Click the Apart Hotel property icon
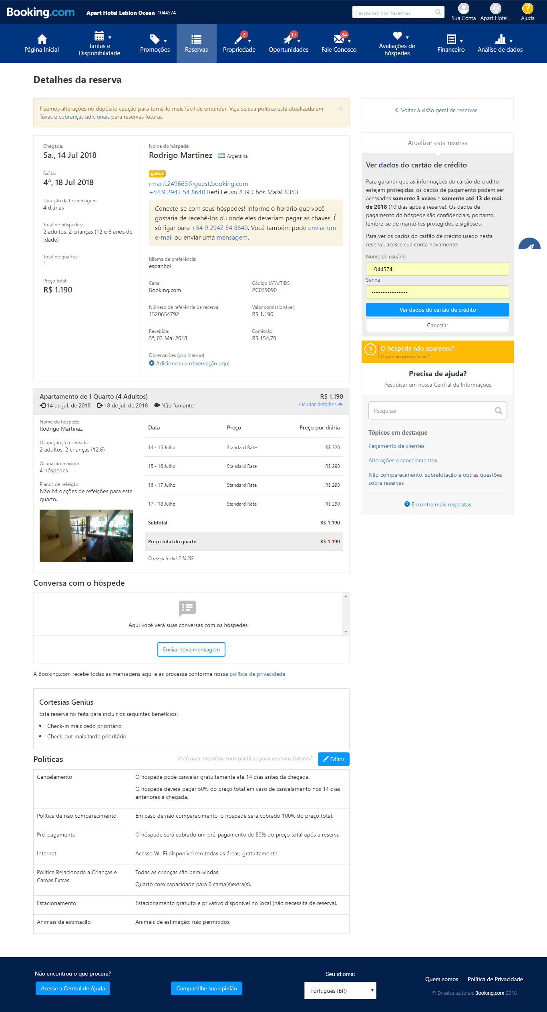Viewport: 547px width, 1012px height. click(496, 8)
